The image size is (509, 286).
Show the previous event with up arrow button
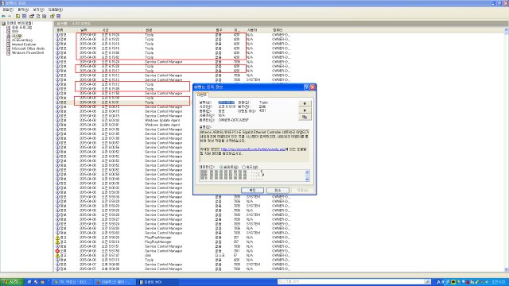point(305,103)
